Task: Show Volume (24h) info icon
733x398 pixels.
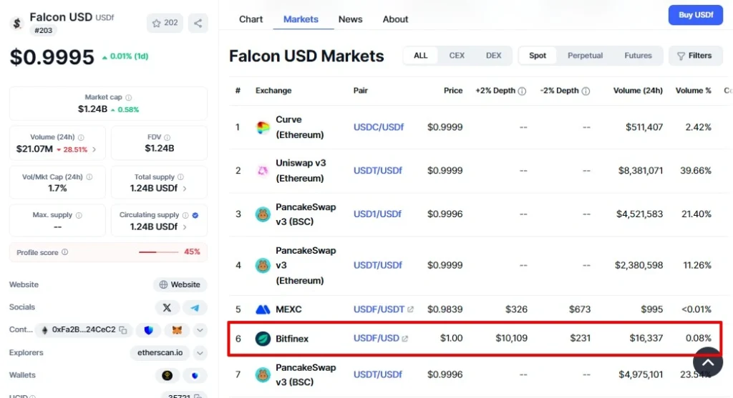Action: pyautogui.click(x=81, y=138)
